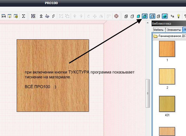This screenshot has height=136, width=186.
Task: Toggle the outlines display button
Action: point(152,16)
